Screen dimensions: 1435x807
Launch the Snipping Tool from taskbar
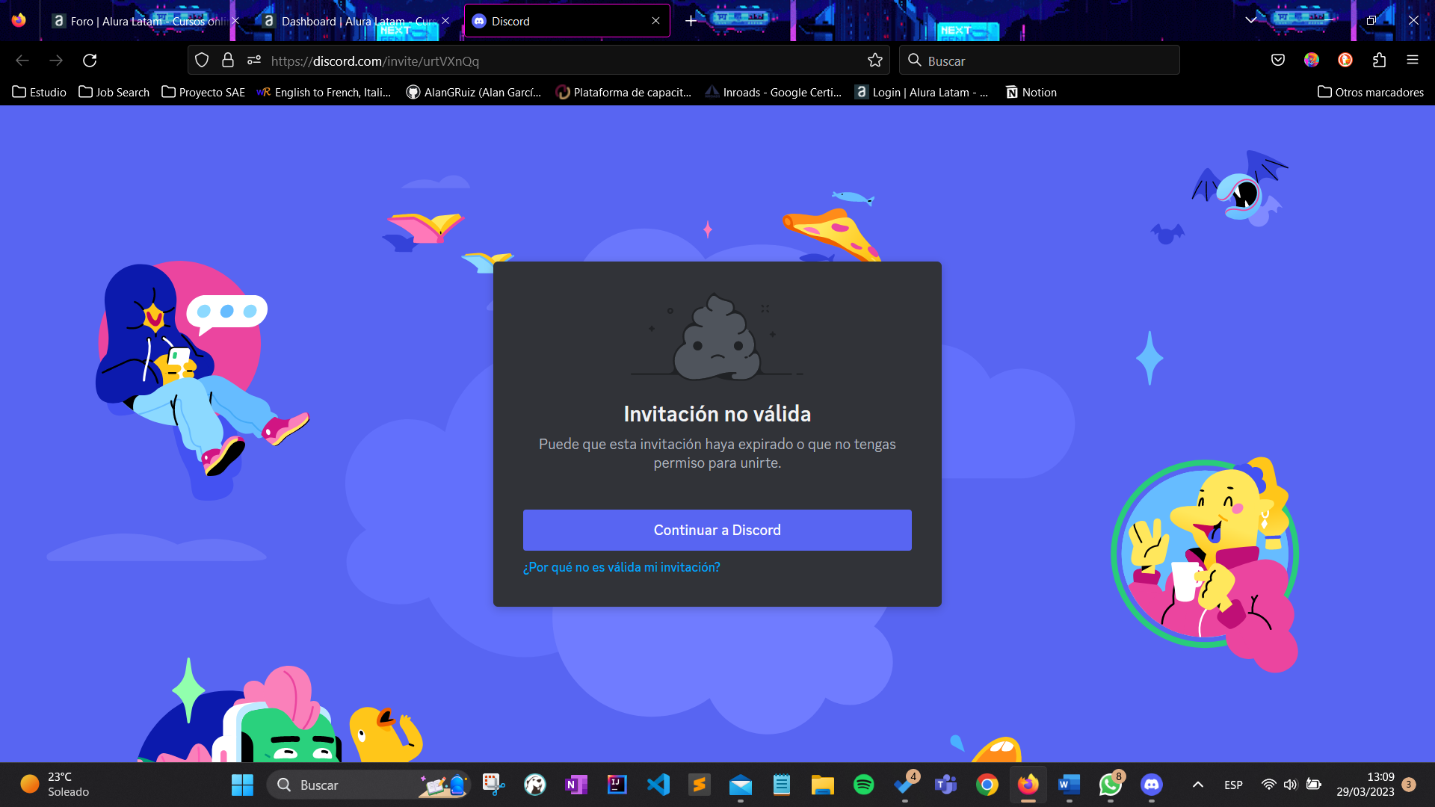coord(493,785)
